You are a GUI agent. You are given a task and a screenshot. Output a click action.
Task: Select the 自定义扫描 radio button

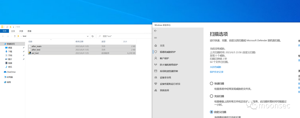point(211,112)
